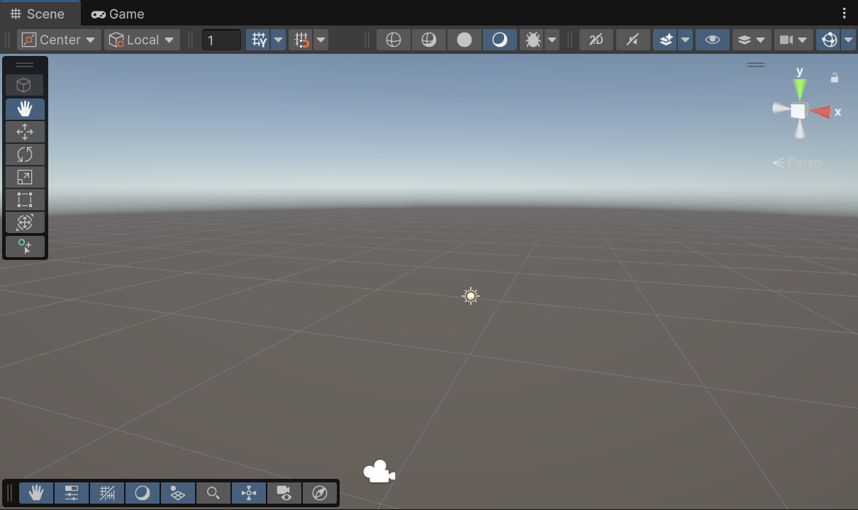Toggle Orientation overlay button
The image size is (858, 510).
[x=249, y=493]
